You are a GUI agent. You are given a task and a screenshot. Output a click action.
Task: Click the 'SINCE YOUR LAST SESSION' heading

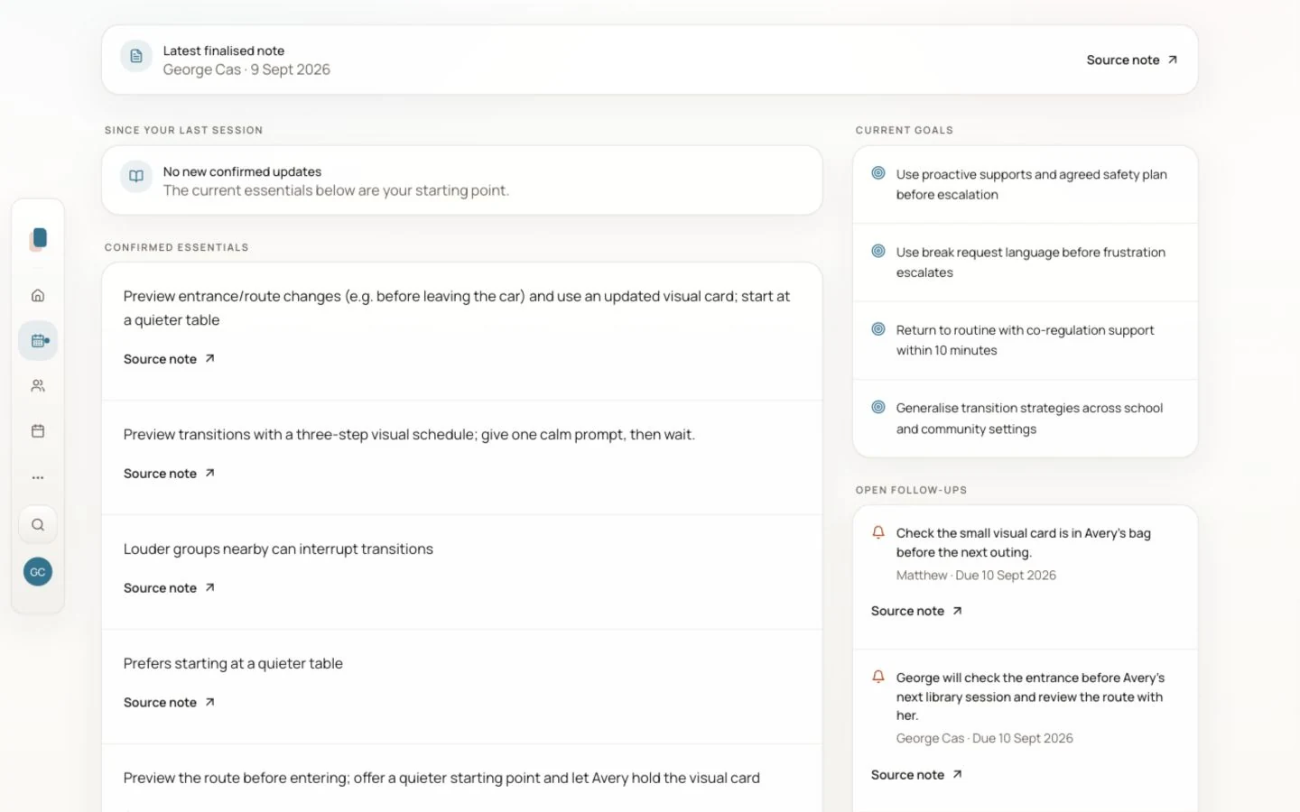point(183,130)
